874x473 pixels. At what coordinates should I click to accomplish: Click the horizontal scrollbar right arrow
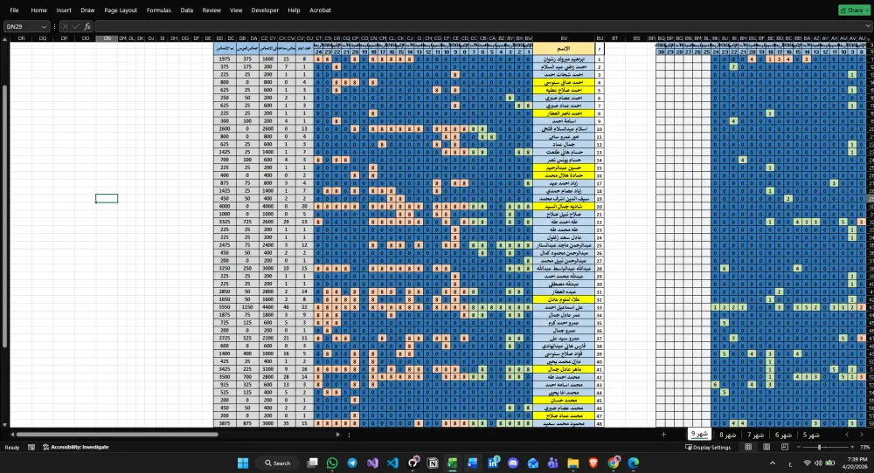click(x=337, y=435)
